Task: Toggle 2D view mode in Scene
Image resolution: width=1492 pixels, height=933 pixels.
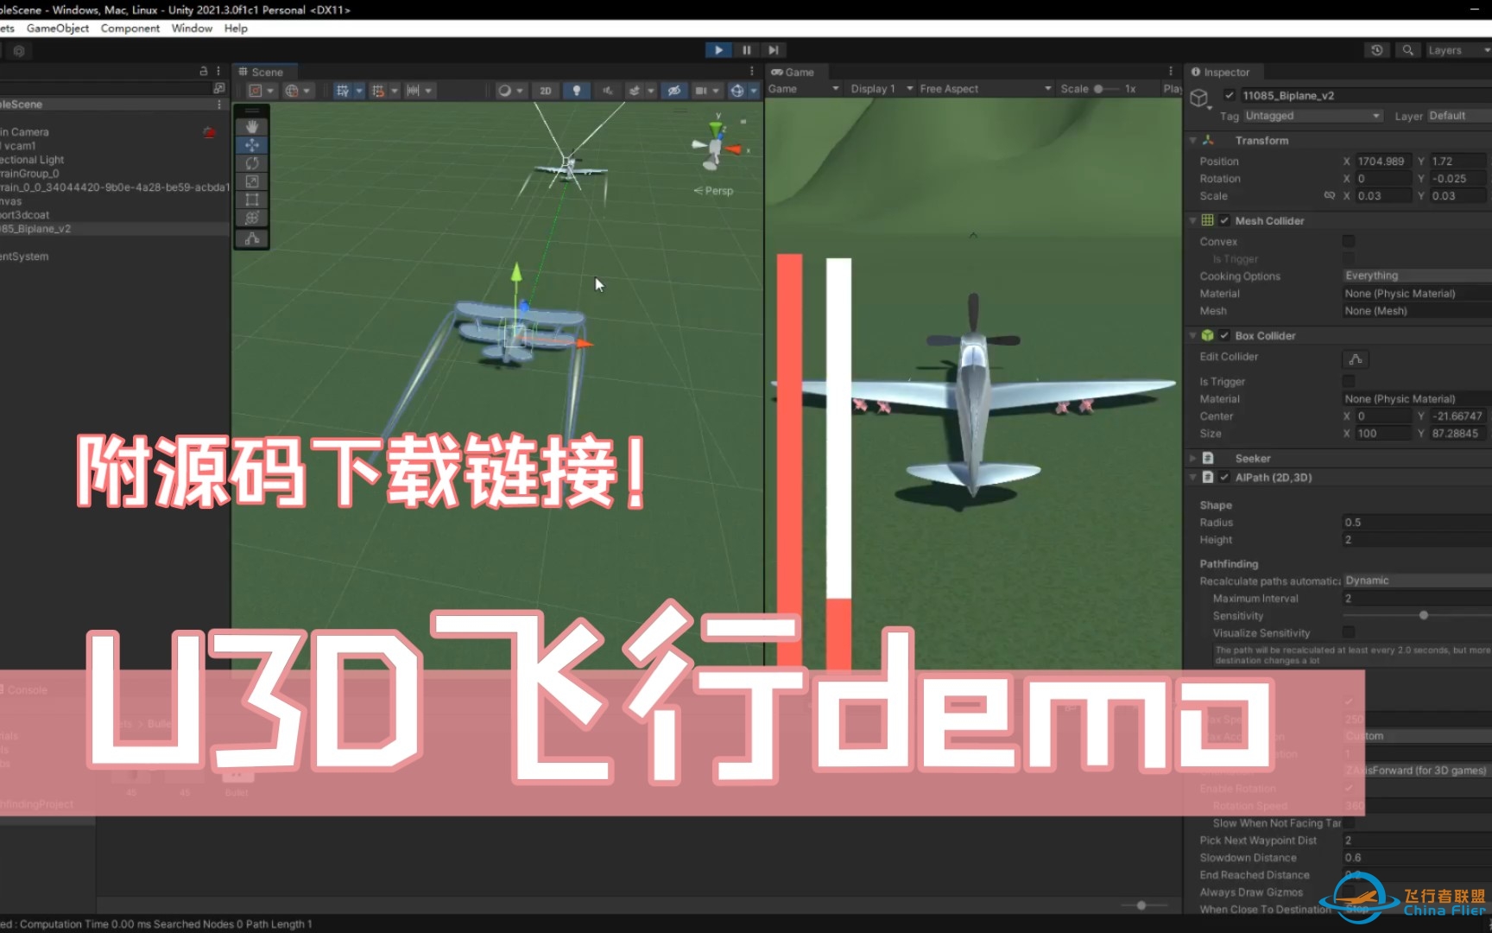Action: [546, 91]
